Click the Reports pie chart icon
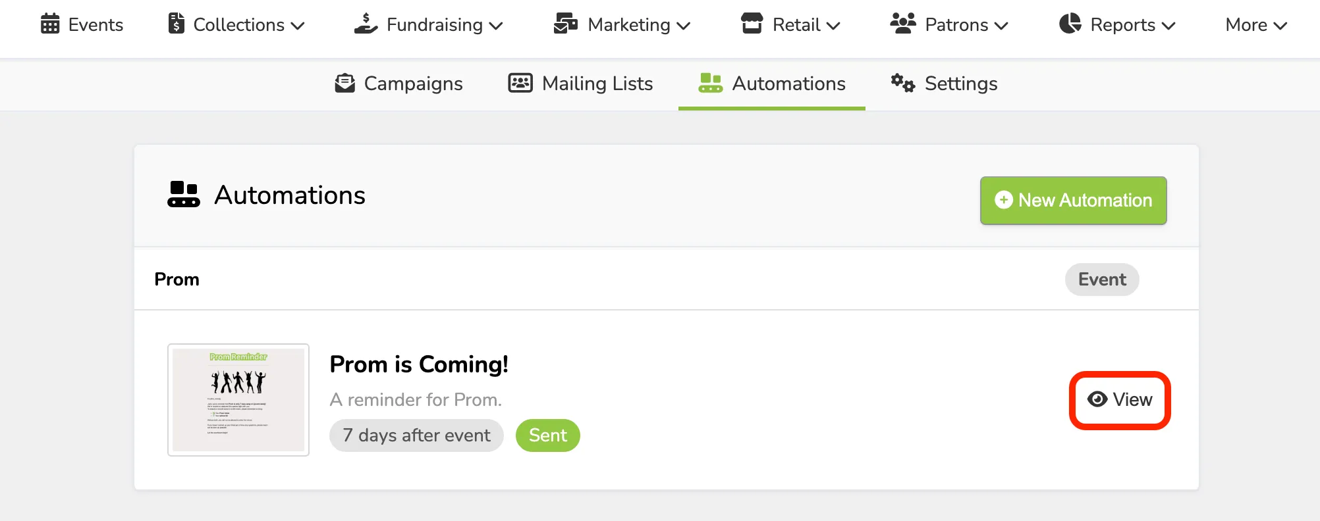 pyautogui.click(x=1070, y=24)
